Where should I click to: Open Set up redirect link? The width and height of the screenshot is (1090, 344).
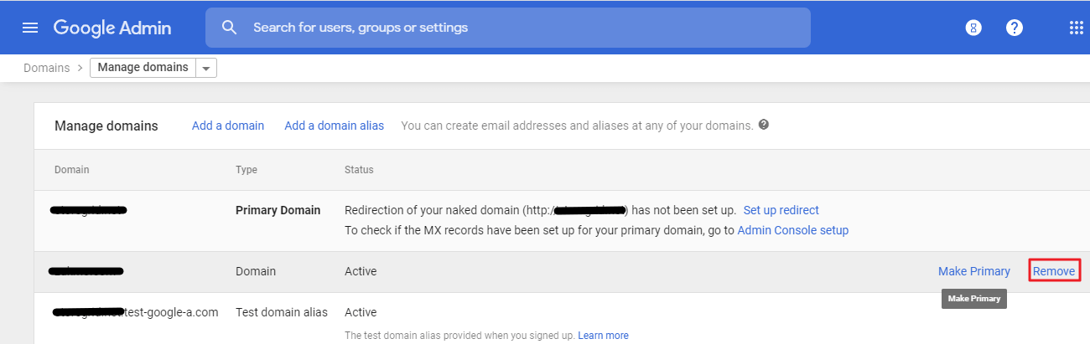click(781, 210)
